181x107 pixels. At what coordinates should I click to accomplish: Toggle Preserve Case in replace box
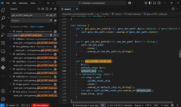(51, 20)
